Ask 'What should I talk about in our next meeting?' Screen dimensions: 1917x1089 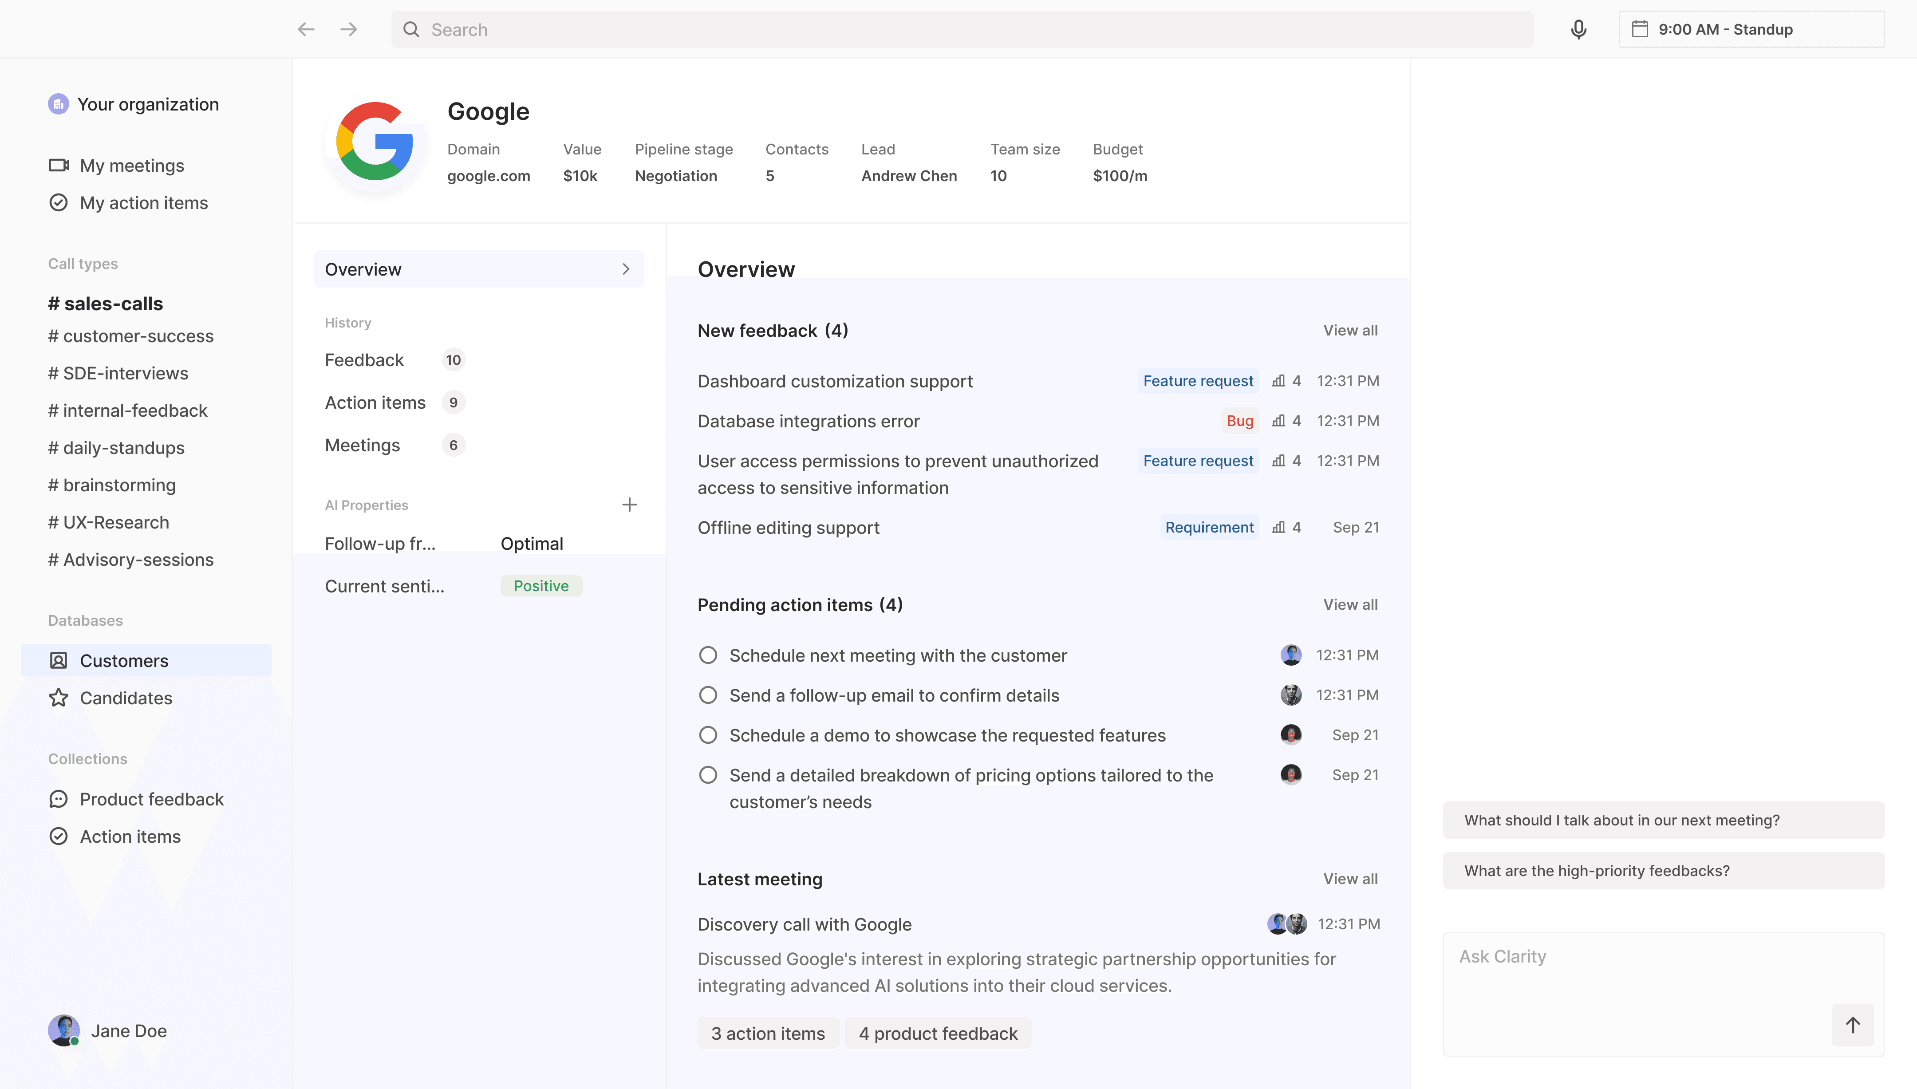1664,820
